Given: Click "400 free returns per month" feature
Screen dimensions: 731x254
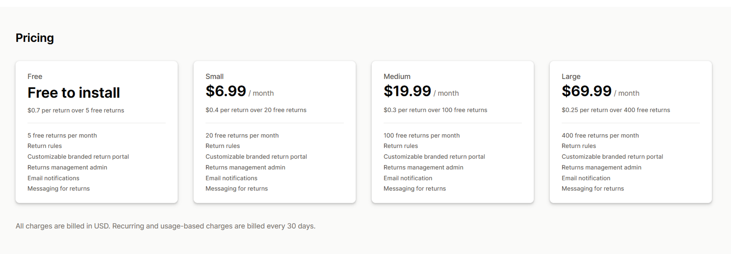Looking at the screenshot, I should tap(600, 135).
